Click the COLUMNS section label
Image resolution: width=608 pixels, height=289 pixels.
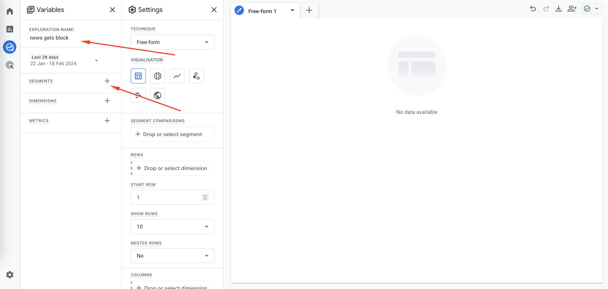(x=142, y=275)
